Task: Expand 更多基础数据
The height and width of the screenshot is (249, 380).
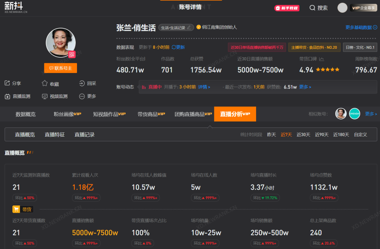Action: 361,27
